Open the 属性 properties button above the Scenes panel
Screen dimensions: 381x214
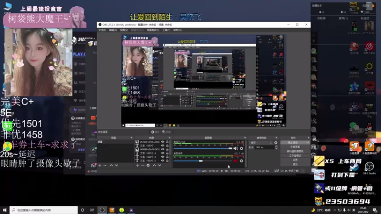155,132
